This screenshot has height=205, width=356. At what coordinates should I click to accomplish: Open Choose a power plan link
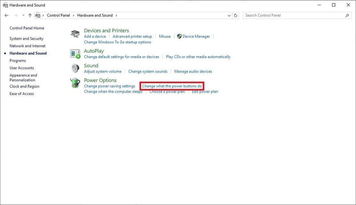tap(167, 92)
